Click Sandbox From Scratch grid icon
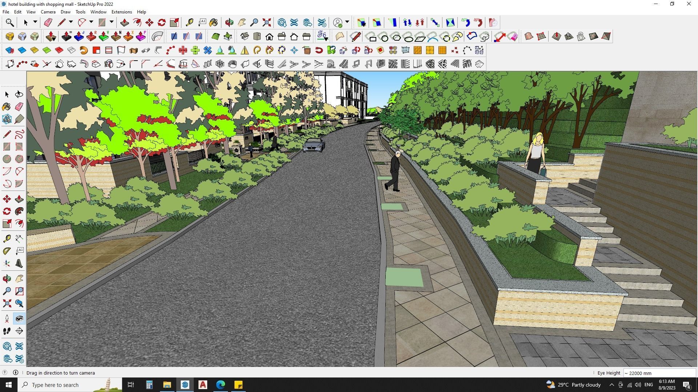 [541, 36]
